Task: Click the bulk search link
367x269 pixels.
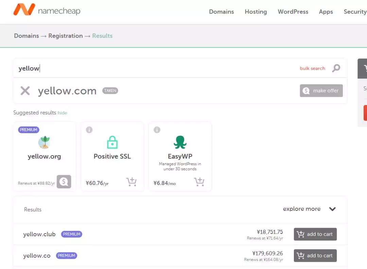Action: [312, 68]
